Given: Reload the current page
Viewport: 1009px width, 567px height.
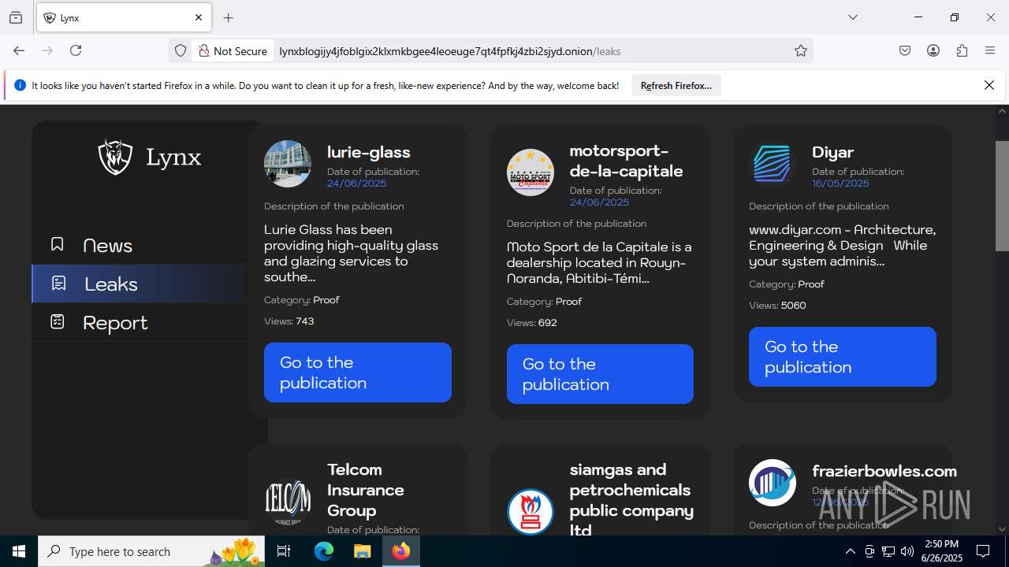Looking at the screenshot, I should coord(76,50).
